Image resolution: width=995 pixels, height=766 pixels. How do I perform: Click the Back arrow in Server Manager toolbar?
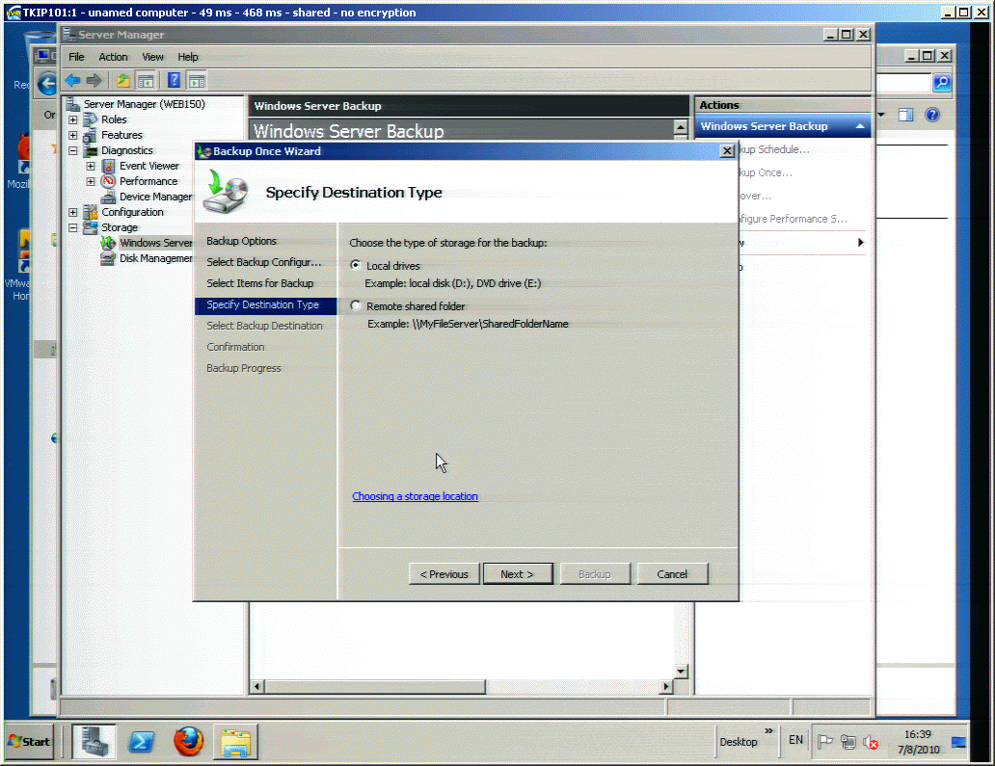[72, 81]
